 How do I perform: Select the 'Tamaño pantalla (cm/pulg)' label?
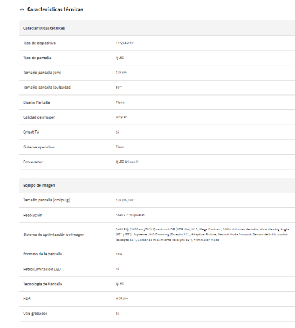click(x=47, y=200)
